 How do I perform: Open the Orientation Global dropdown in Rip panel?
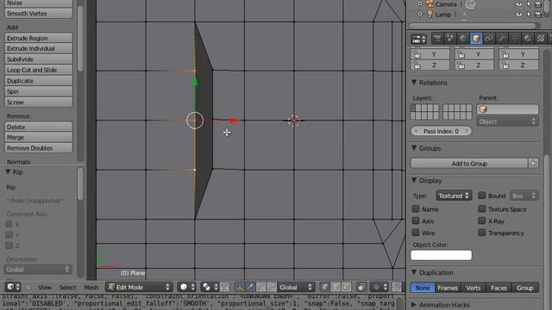pyautogui.click(x=38, y=270)
